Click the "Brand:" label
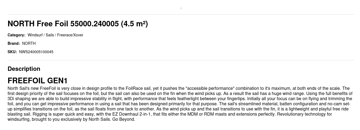Screen dimensions: 360x130 tap(14, 43)
